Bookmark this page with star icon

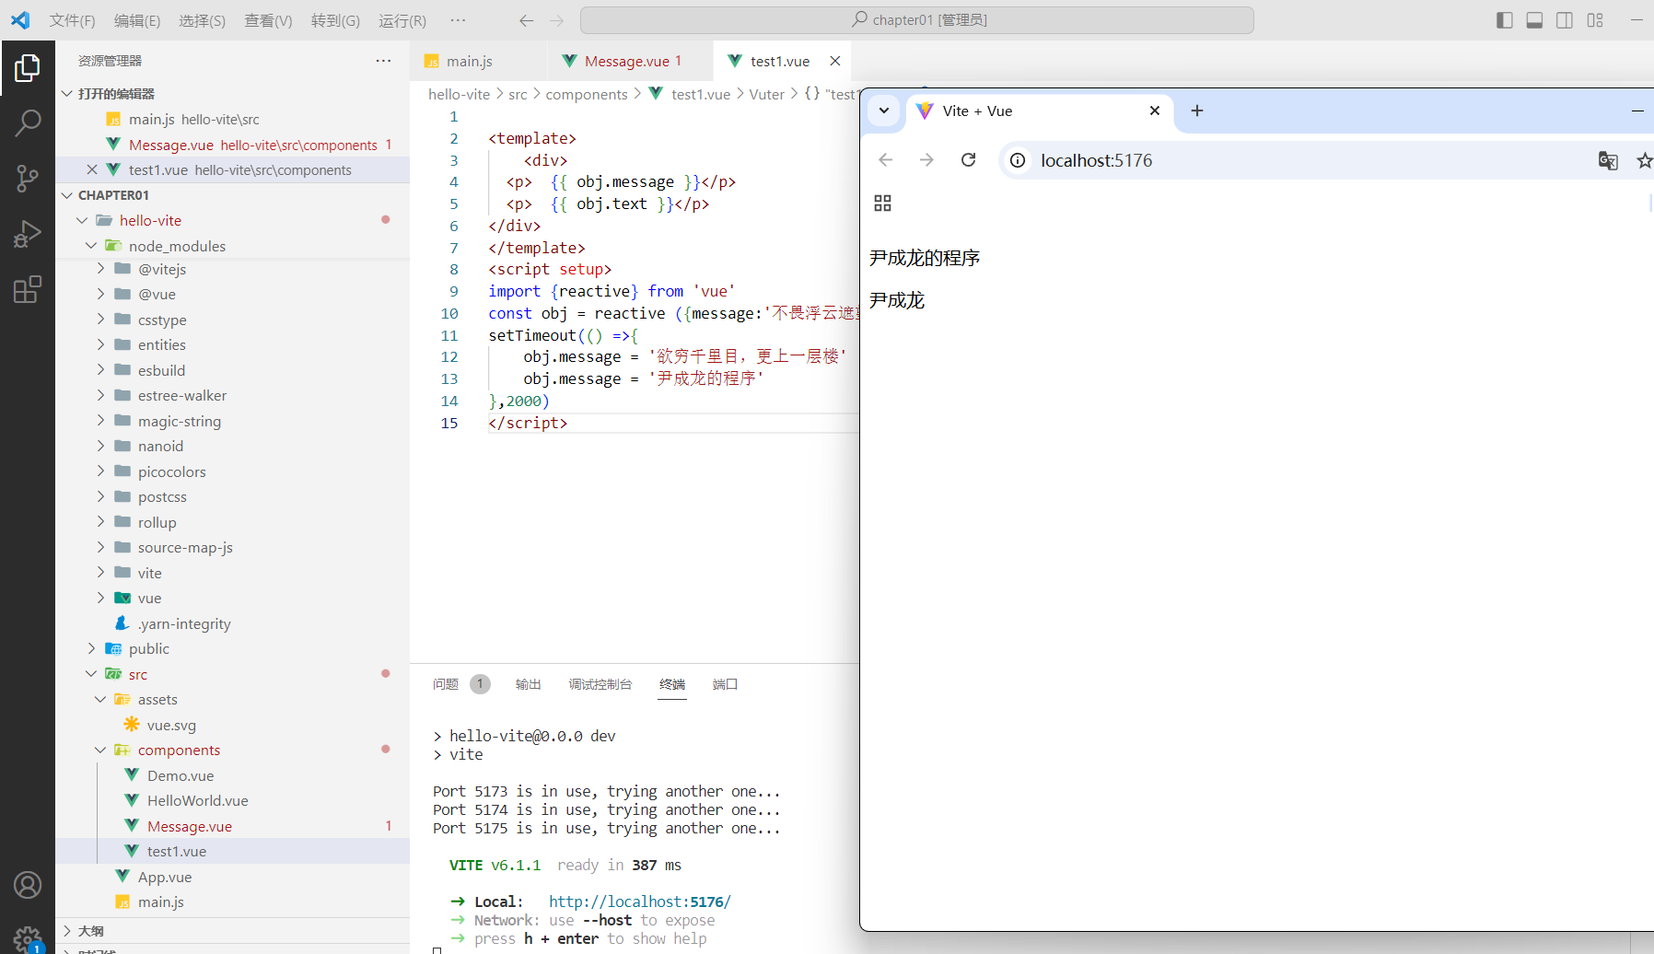coord(1644,160)
